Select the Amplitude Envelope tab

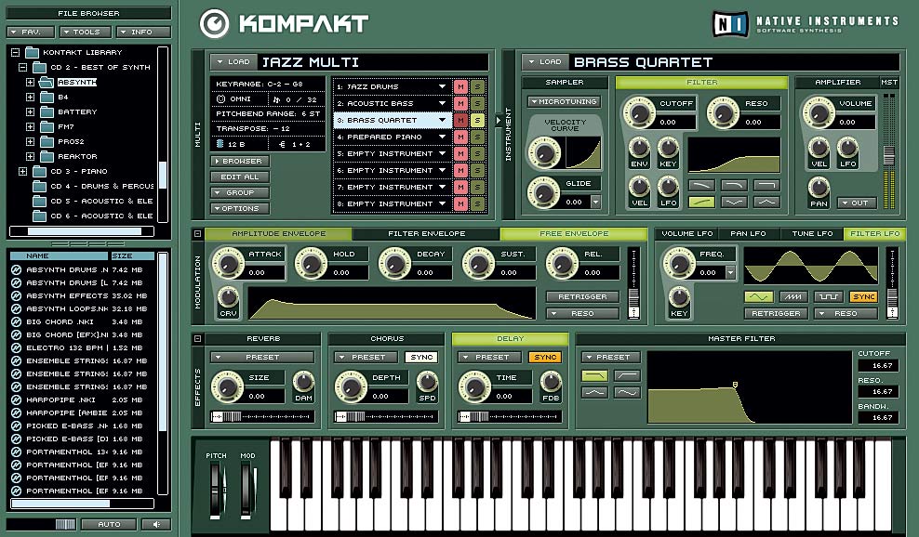click(278, 233)
